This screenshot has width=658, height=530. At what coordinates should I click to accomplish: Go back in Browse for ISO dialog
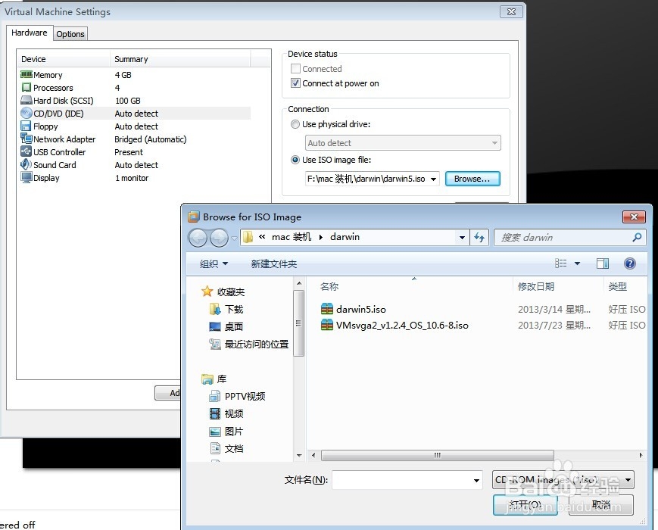click(198, 238)
